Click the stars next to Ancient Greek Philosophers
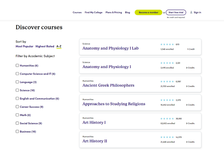 167,81
